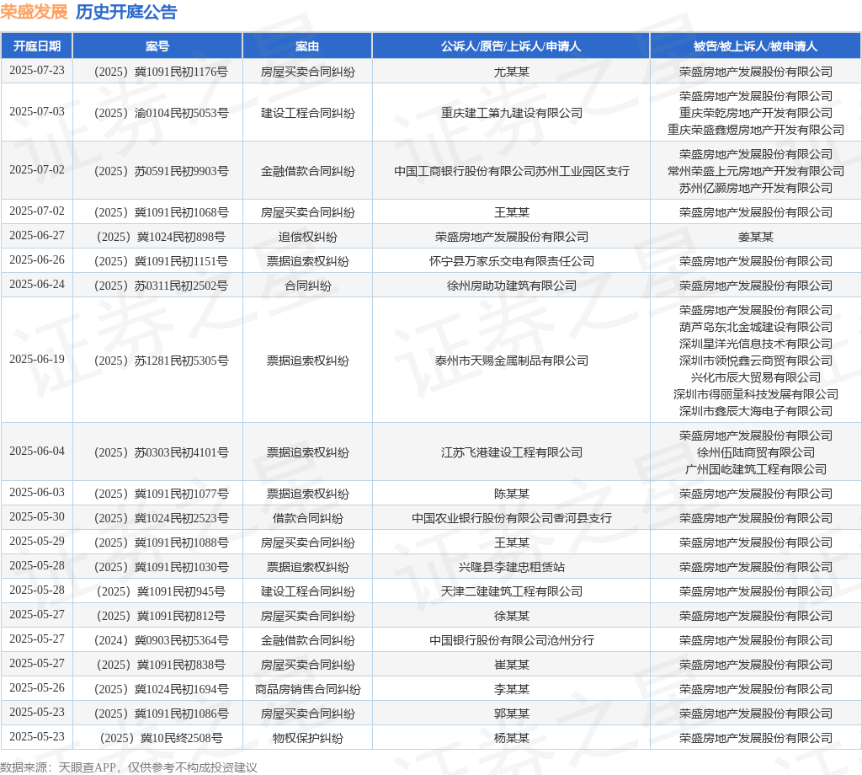
Task: Click plaintiff 李某某
Action: pyautogui.click(x=511, y=689)
